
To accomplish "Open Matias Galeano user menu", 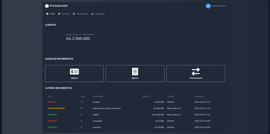I will tap(219, 6).
